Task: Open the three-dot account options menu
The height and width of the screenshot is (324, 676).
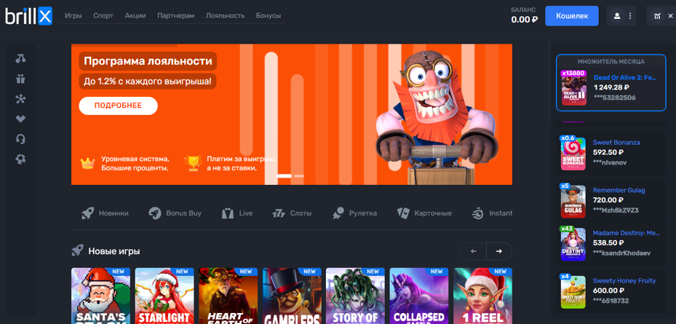Action: point(630,16)
